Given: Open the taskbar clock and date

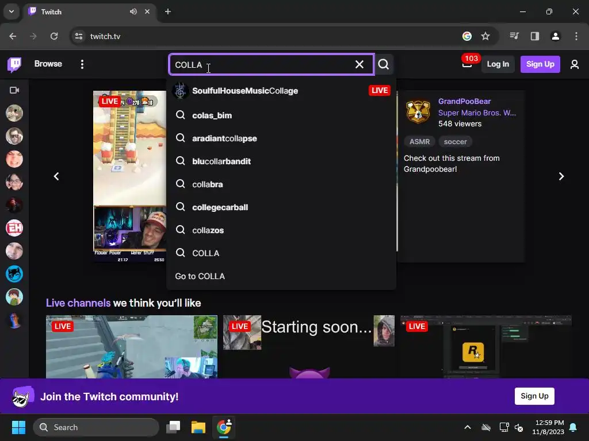Looking at the screenshot, I should (548, 427).
